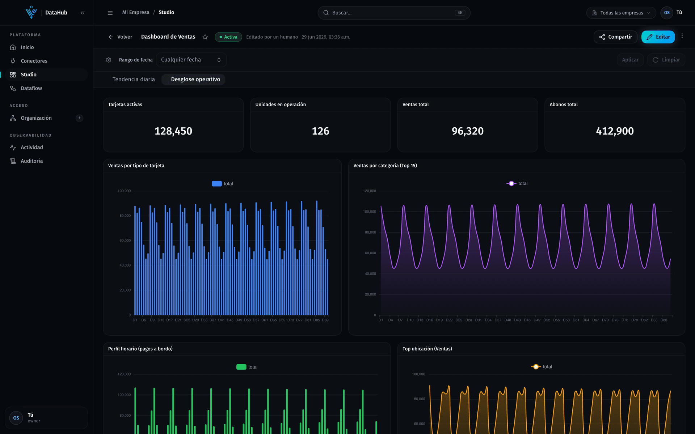The width and height of the screenshot is (695, 434).
Task: Click the filter settings gear icon
Action: click(x=109, y=60)
